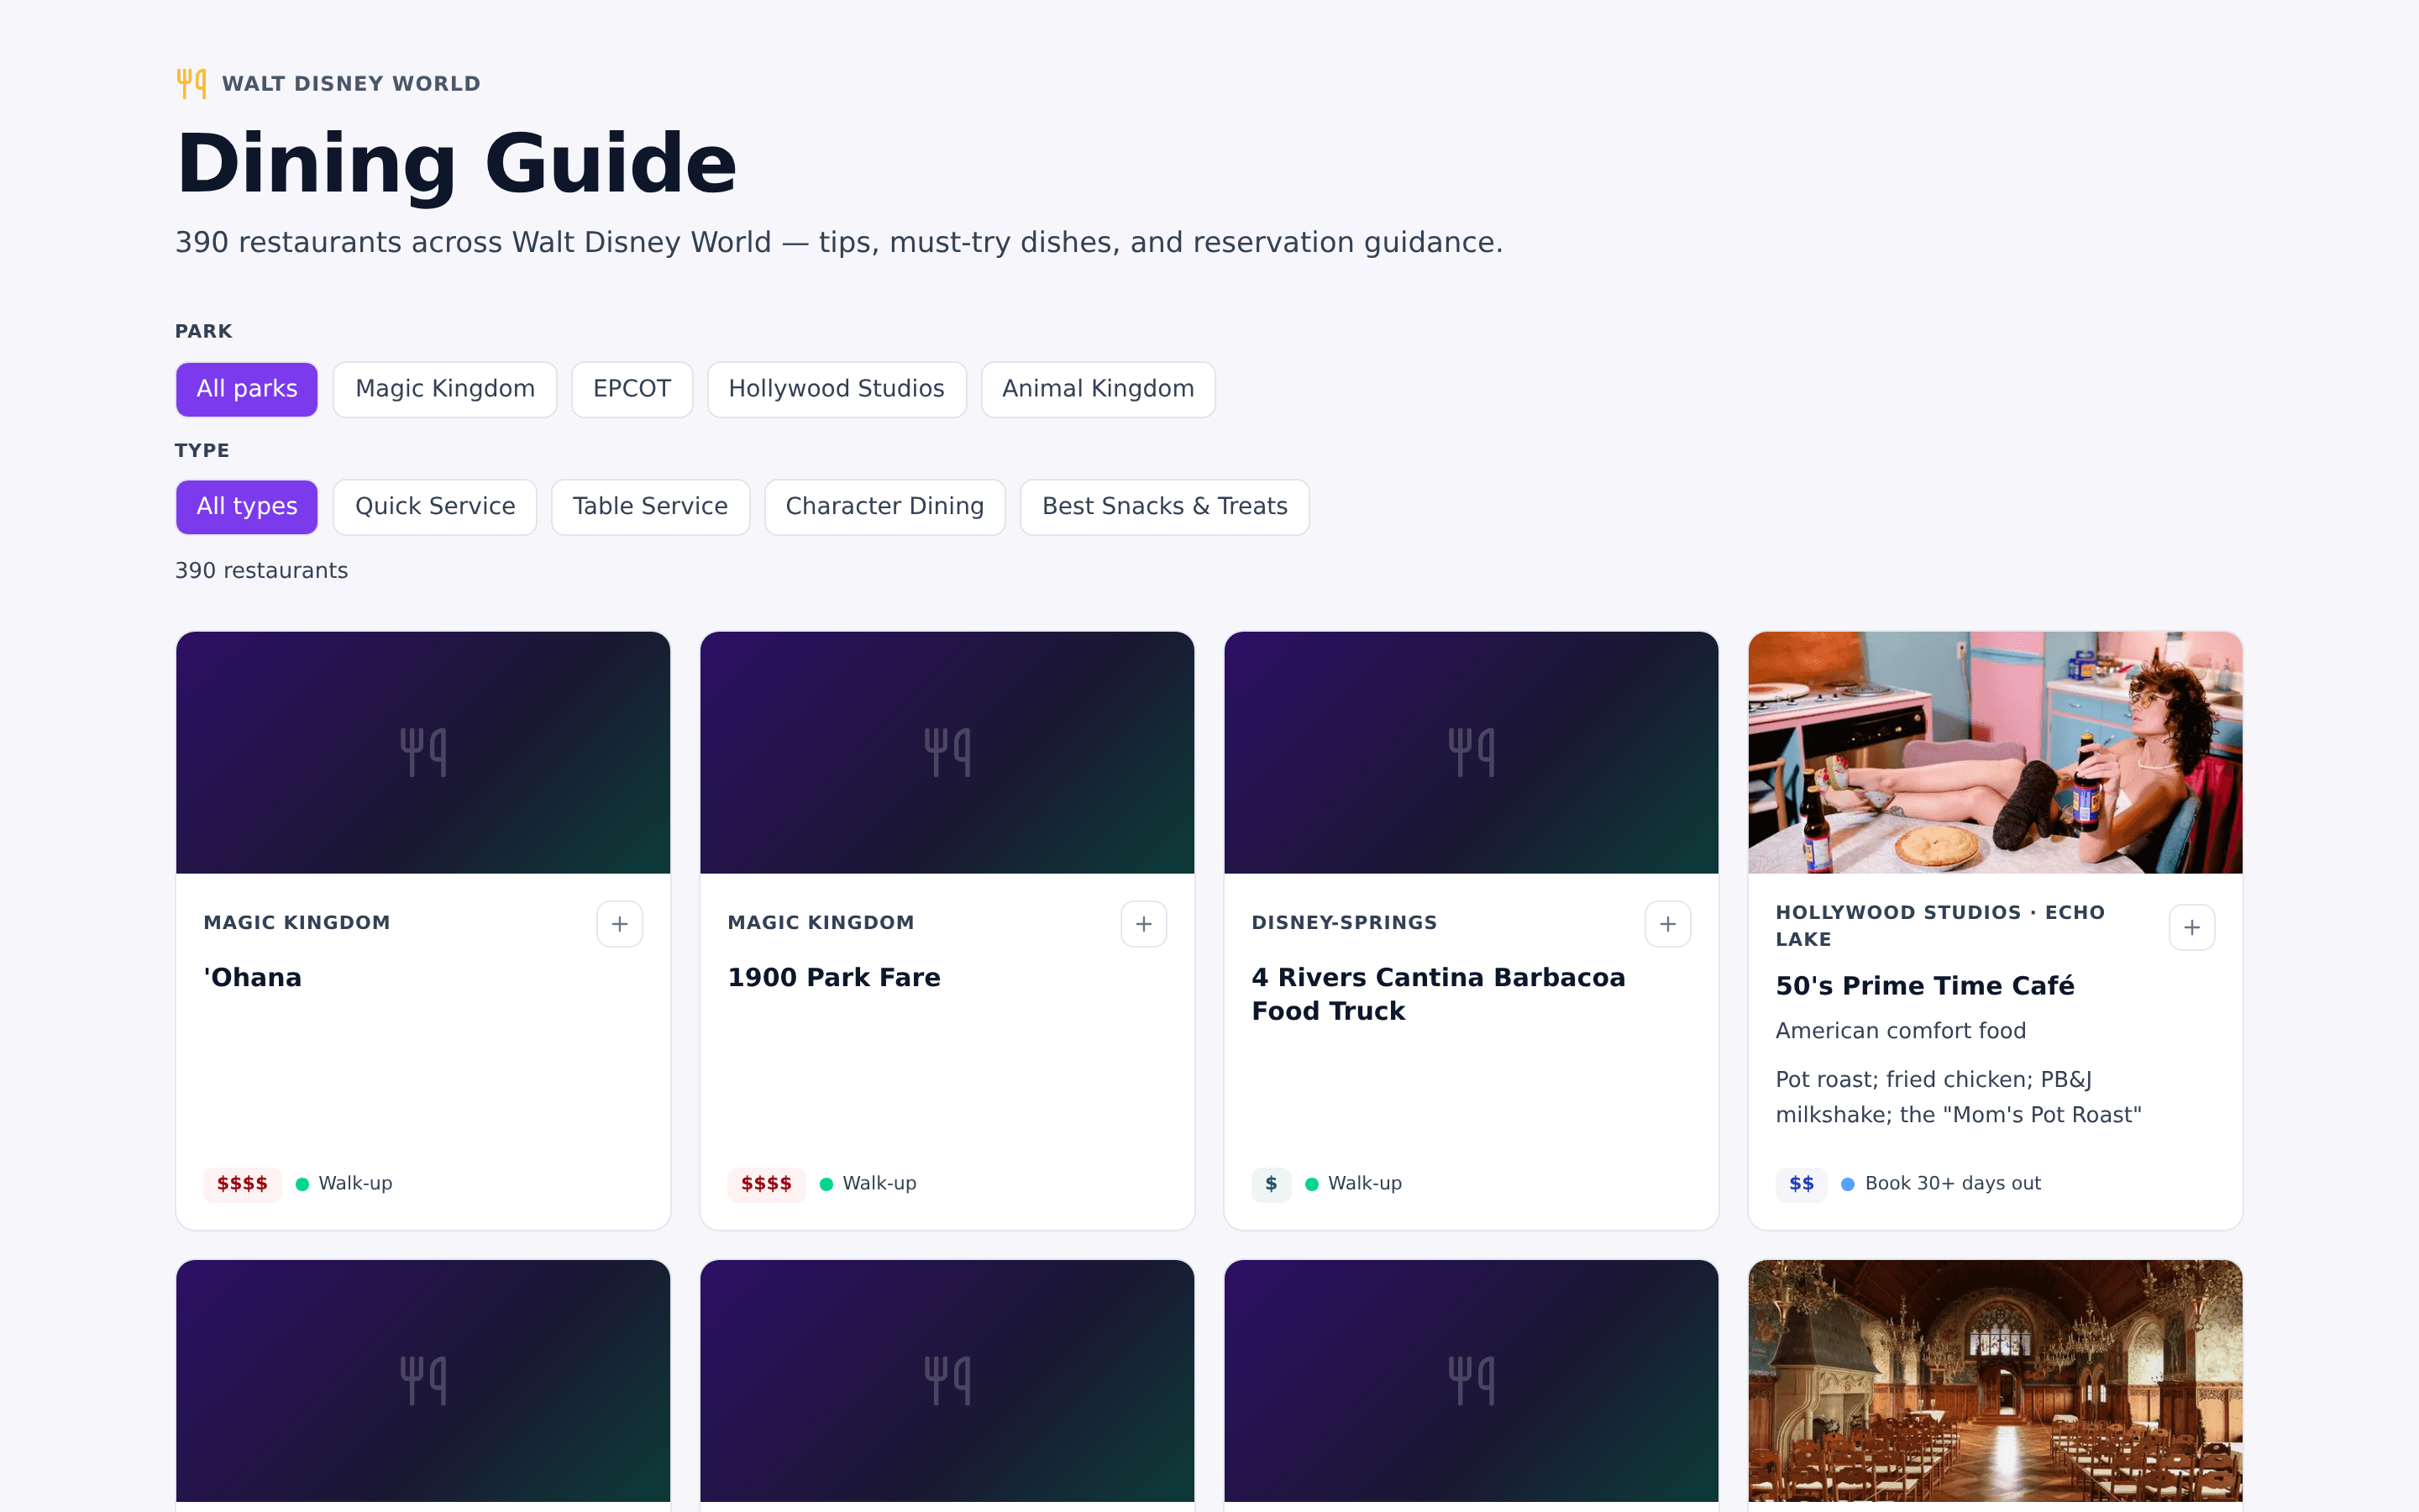Click Walk-up status on 'Ohana card
Image resolution: width=2419 pixels, height=1512 pixels.
point(344,1184)
